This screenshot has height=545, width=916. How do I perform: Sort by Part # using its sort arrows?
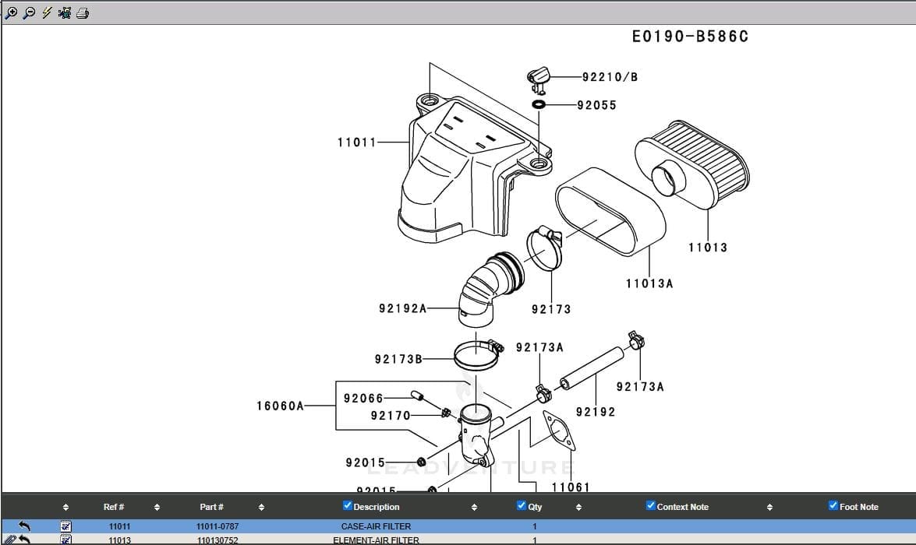coord(261,508)
